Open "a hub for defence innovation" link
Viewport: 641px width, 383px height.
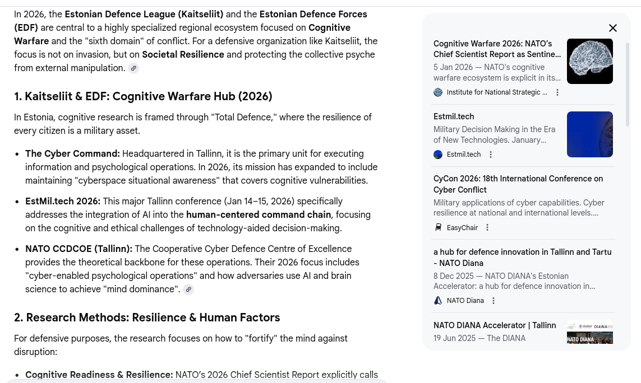pos(522,258)
